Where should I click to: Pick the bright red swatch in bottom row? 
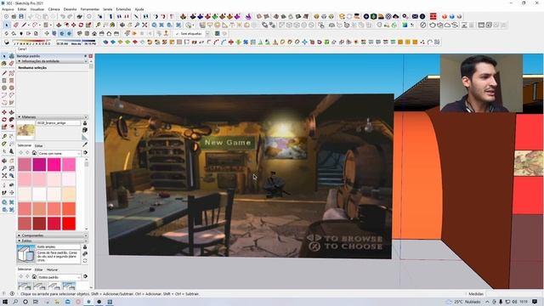click(69, 224)
